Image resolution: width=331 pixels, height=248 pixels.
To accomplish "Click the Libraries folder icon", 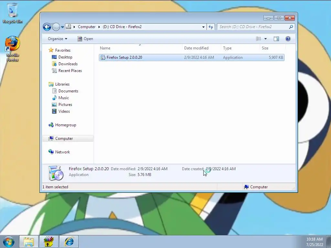I will tap(51, 84).
